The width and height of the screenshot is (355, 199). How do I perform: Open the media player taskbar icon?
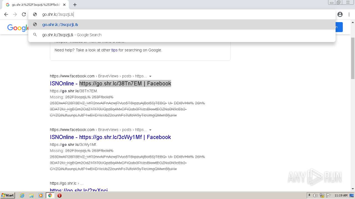pos(41,195)
